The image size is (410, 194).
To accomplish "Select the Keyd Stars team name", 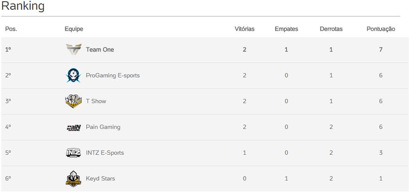I will click(x=100, y=179).
